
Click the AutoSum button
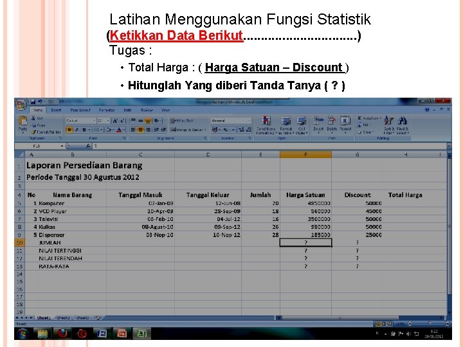[368, 118]
